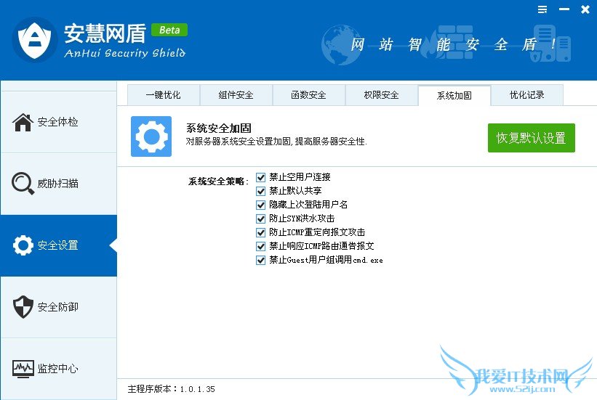This screenshot has height=400, width=597.
Task: Go to the 权限安全 tab
Action: pos(382,95)
